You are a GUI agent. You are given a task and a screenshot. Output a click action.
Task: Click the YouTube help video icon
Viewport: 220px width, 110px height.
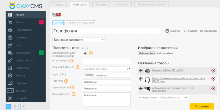[57, 14]
